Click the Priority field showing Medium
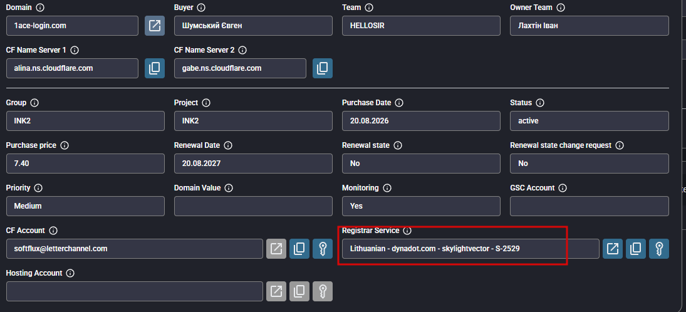Viewport: 686px width, 312px height. point(85,206)
